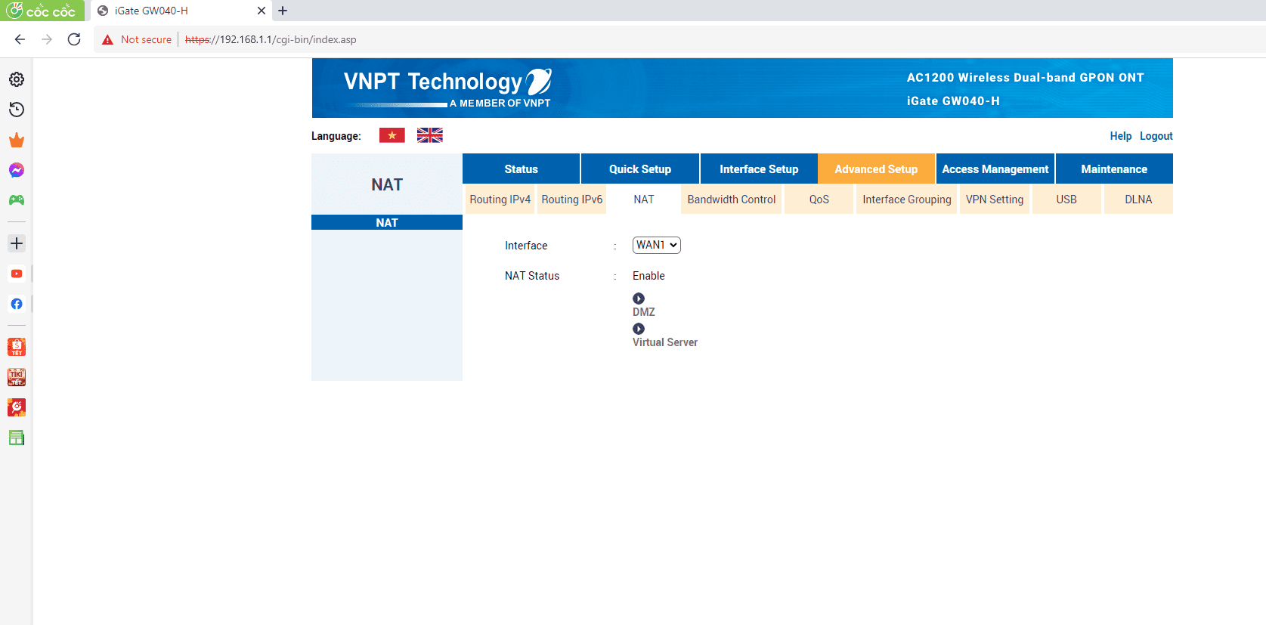Open Bandwidth Control submenu

click(732, 200)
